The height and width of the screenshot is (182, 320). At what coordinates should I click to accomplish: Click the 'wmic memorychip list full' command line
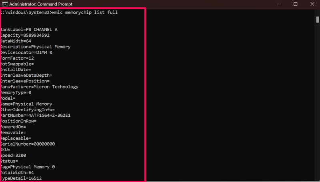pyautogui.click(x=60, y=12)
